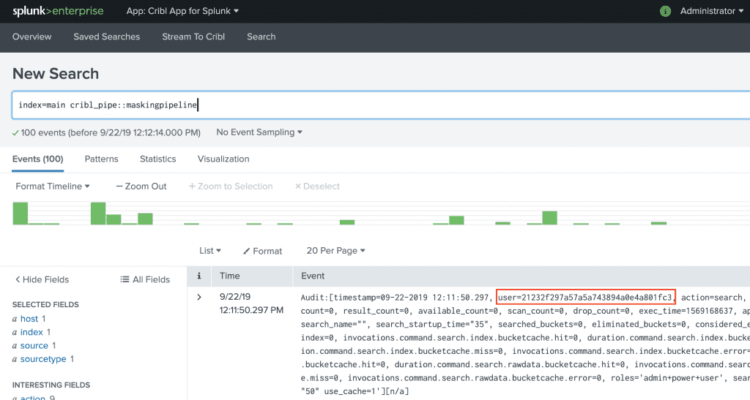The width and height of the screenshot is (750, 400).
Task: Click the tallest first timeline bar
Action: [21, 213]
